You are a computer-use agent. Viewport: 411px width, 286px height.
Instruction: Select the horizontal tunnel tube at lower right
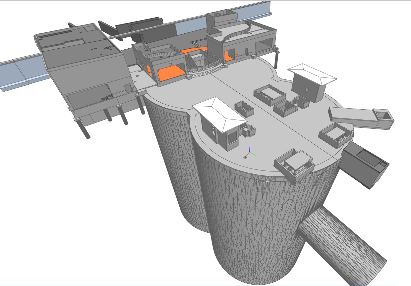coord(341,245)
